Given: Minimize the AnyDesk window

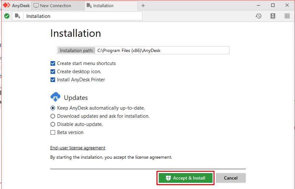Looking at the screenshot, I should pos(258,6).
